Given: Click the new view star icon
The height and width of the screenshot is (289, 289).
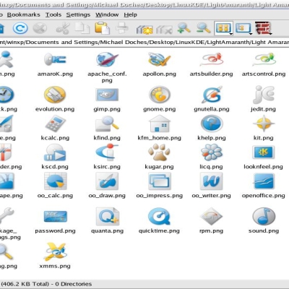Looking at the screenshot, I should pyautogui.click(x=144, y=29).
